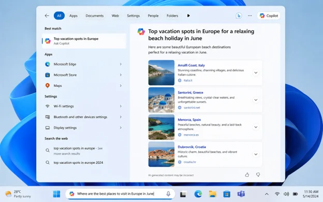Click the Amalfi Coast photo thumbnail

tap(162, 73)
